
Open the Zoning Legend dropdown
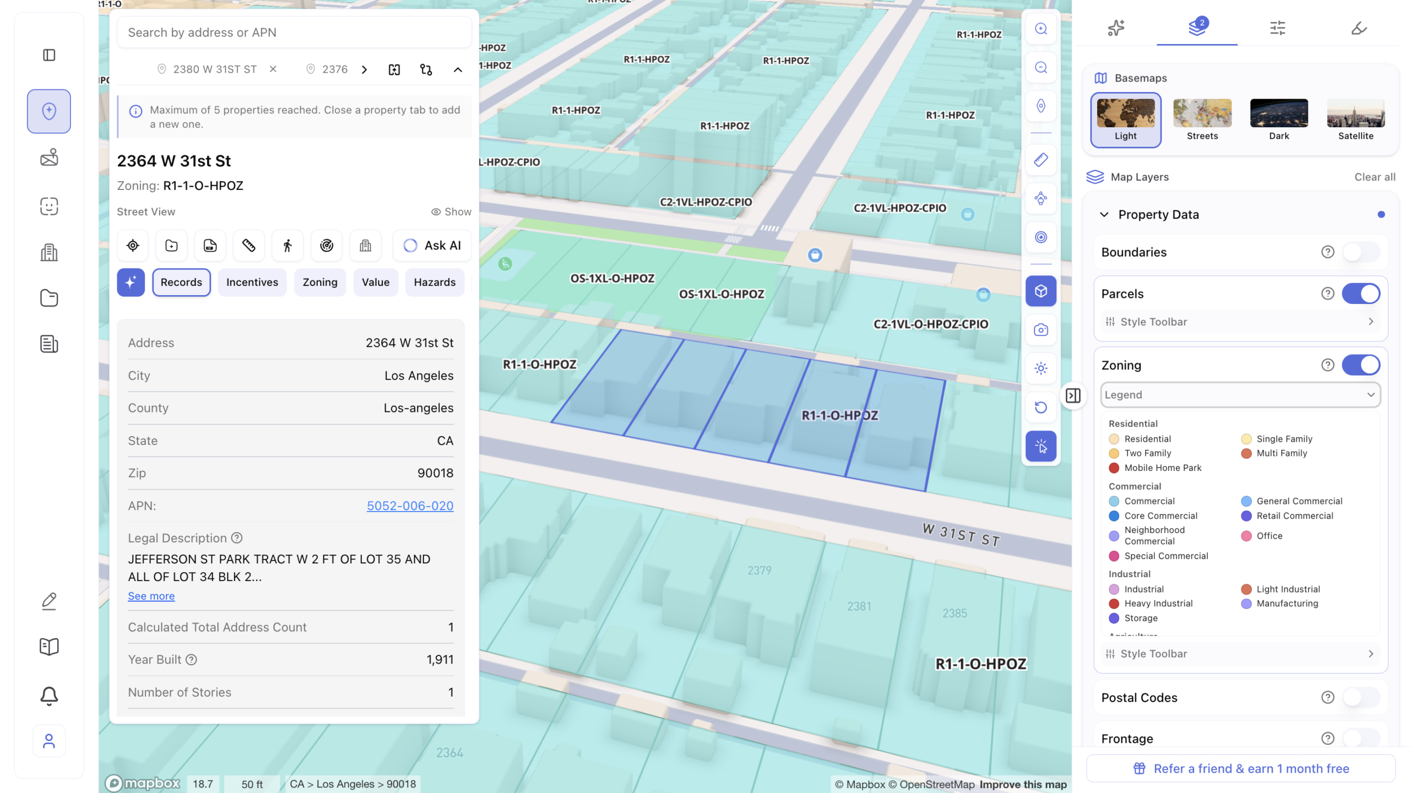click(x=1240, y=395)
